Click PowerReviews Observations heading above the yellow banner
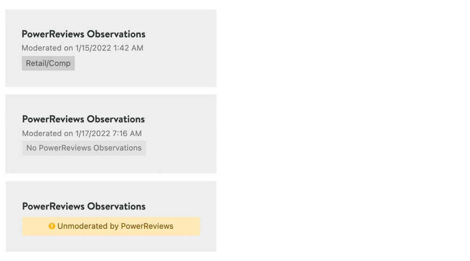The image size is (470, 261). pyautogui.click(x=84, y=206)
